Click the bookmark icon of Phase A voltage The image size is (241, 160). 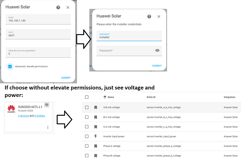pyautogui.click(x=96, y=146)
